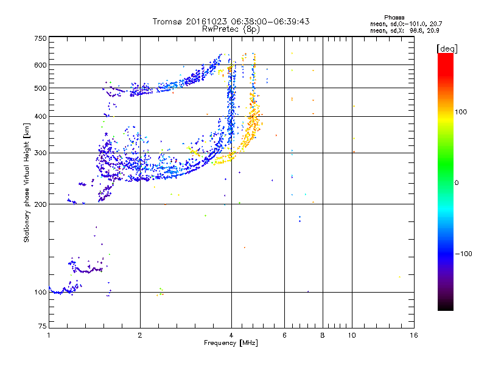Click the x-axis tick label '10'
This screenshot has height=365, width=487.
[x=352, y=335]
